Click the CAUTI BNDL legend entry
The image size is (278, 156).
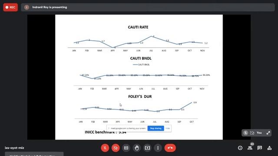tap(141, 65)
